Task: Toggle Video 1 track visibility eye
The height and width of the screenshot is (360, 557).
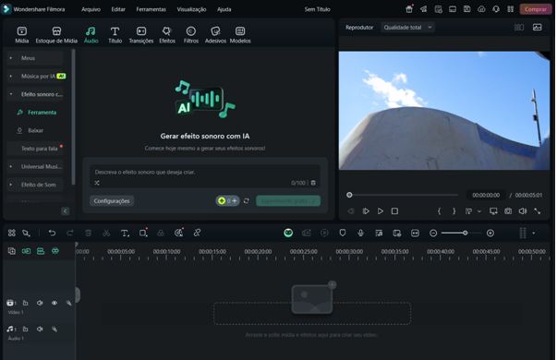Action: [x=54, y=303]
